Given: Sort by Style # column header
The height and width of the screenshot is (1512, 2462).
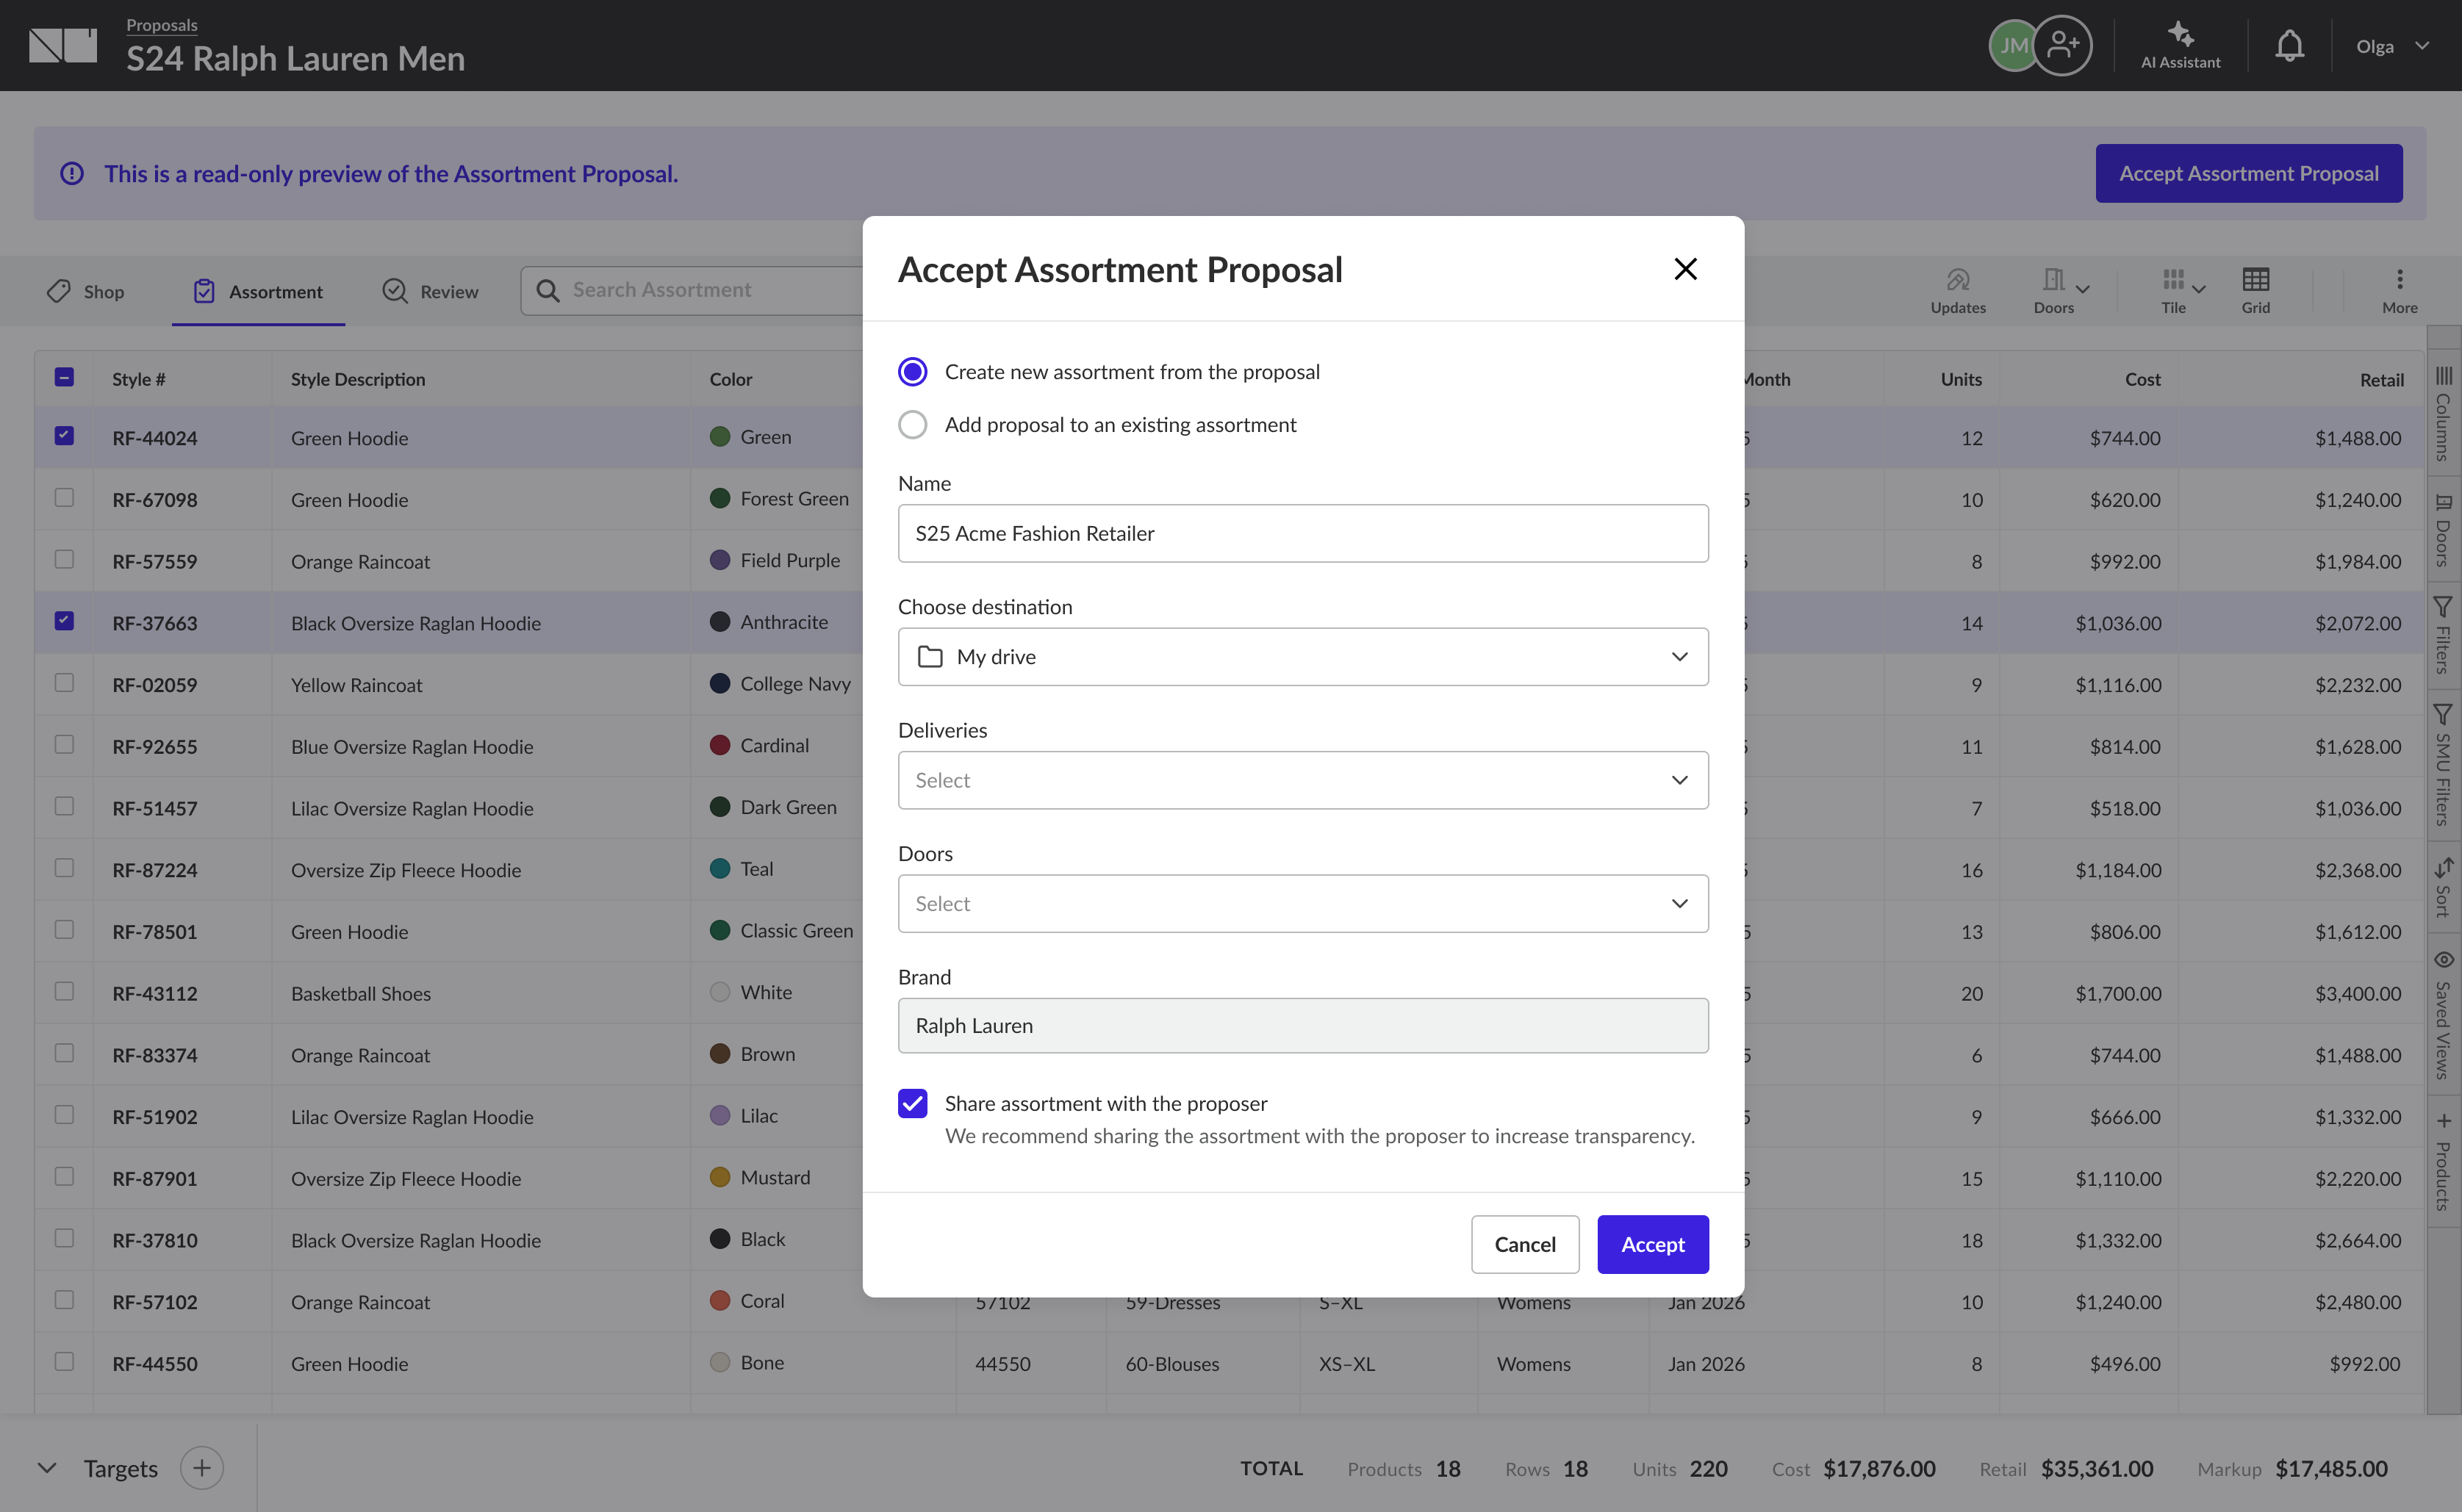Looking at the screenshot, I should (139, 379).
